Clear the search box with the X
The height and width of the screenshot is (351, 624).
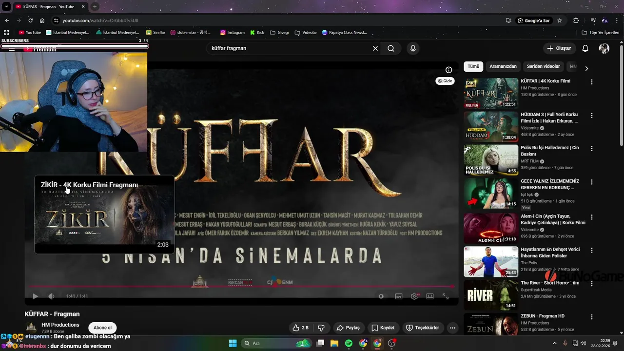click(375, 48)
